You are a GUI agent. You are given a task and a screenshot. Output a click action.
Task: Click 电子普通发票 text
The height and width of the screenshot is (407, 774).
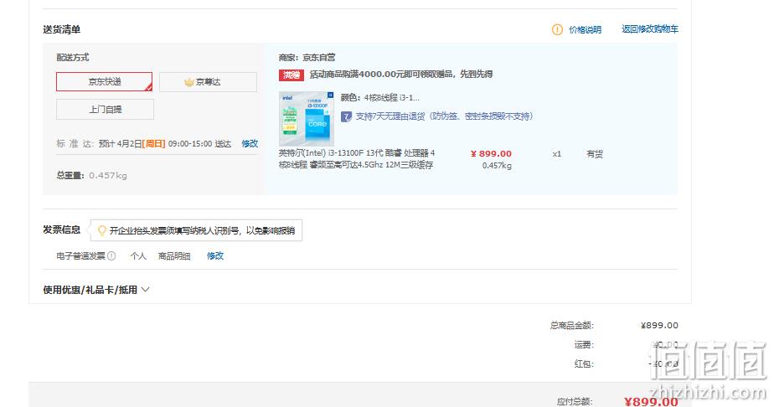pos(81,256)
